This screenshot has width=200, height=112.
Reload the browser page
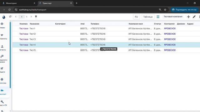click(9, 10)
